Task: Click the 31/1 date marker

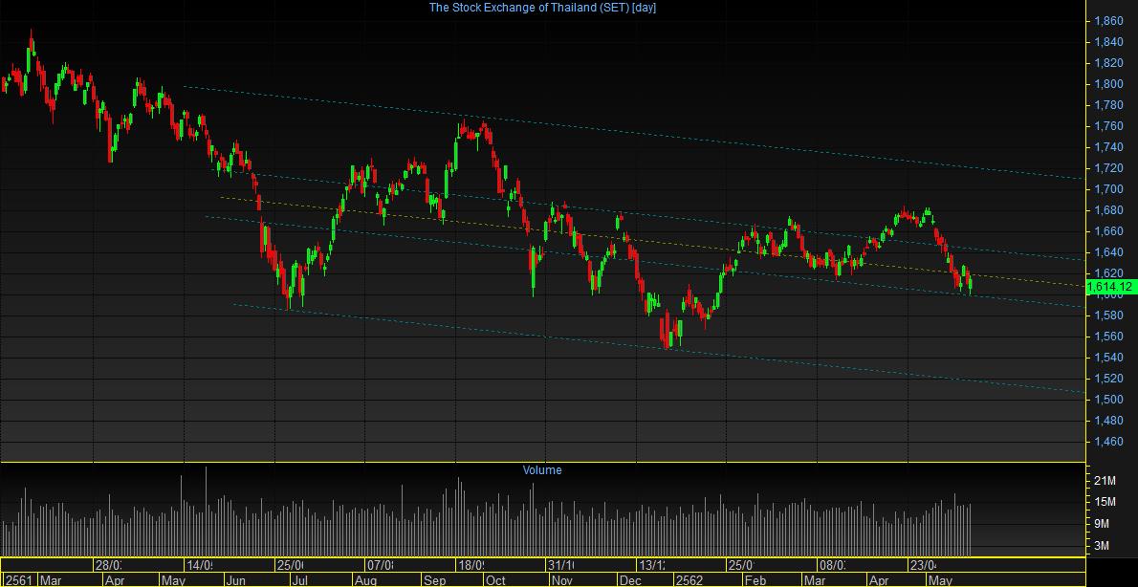Action: click(561, 564)
